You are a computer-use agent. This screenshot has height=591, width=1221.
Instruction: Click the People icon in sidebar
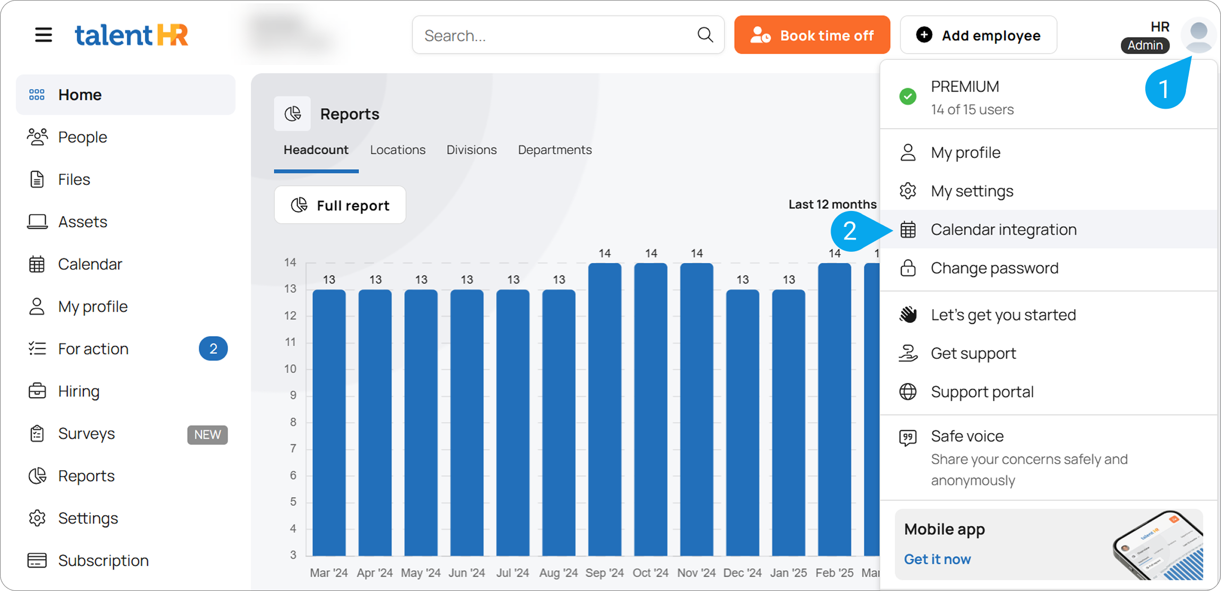pos(37,137)
